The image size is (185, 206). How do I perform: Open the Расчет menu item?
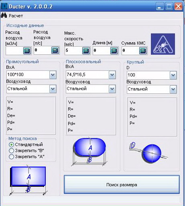(16, 16)
